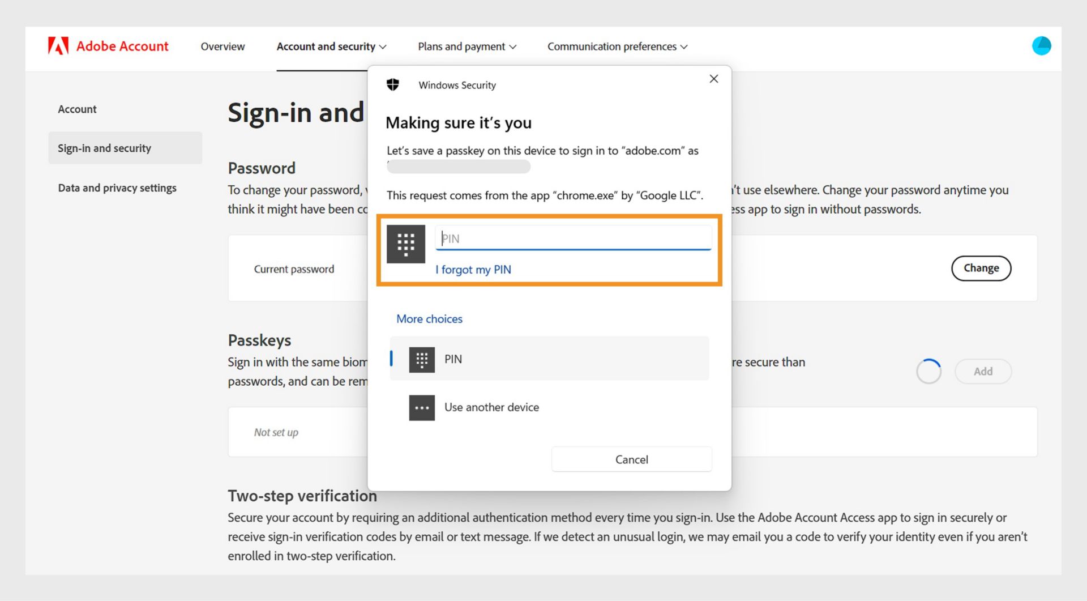Click the loading spinner near Add button
The image size is (1087, 601).
point(928,371)
